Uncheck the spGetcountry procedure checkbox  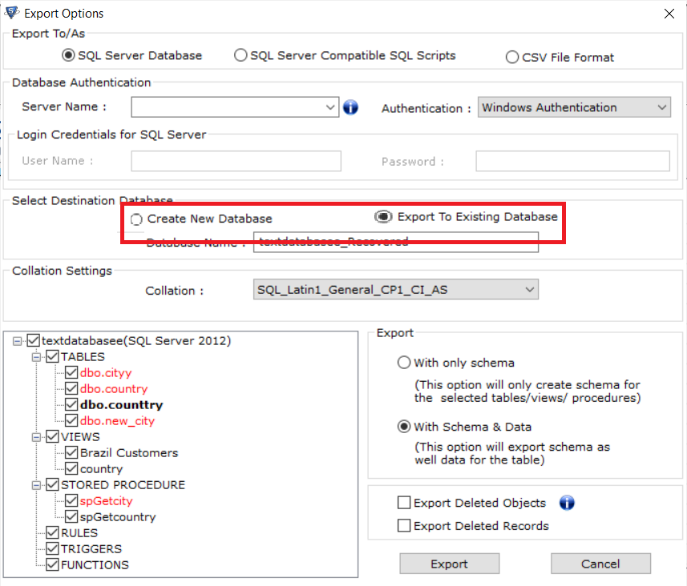click(71, 516)
